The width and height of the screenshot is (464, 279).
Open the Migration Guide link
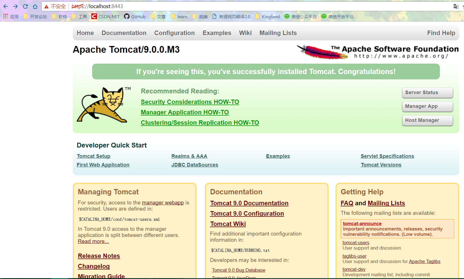click(101, 276)
